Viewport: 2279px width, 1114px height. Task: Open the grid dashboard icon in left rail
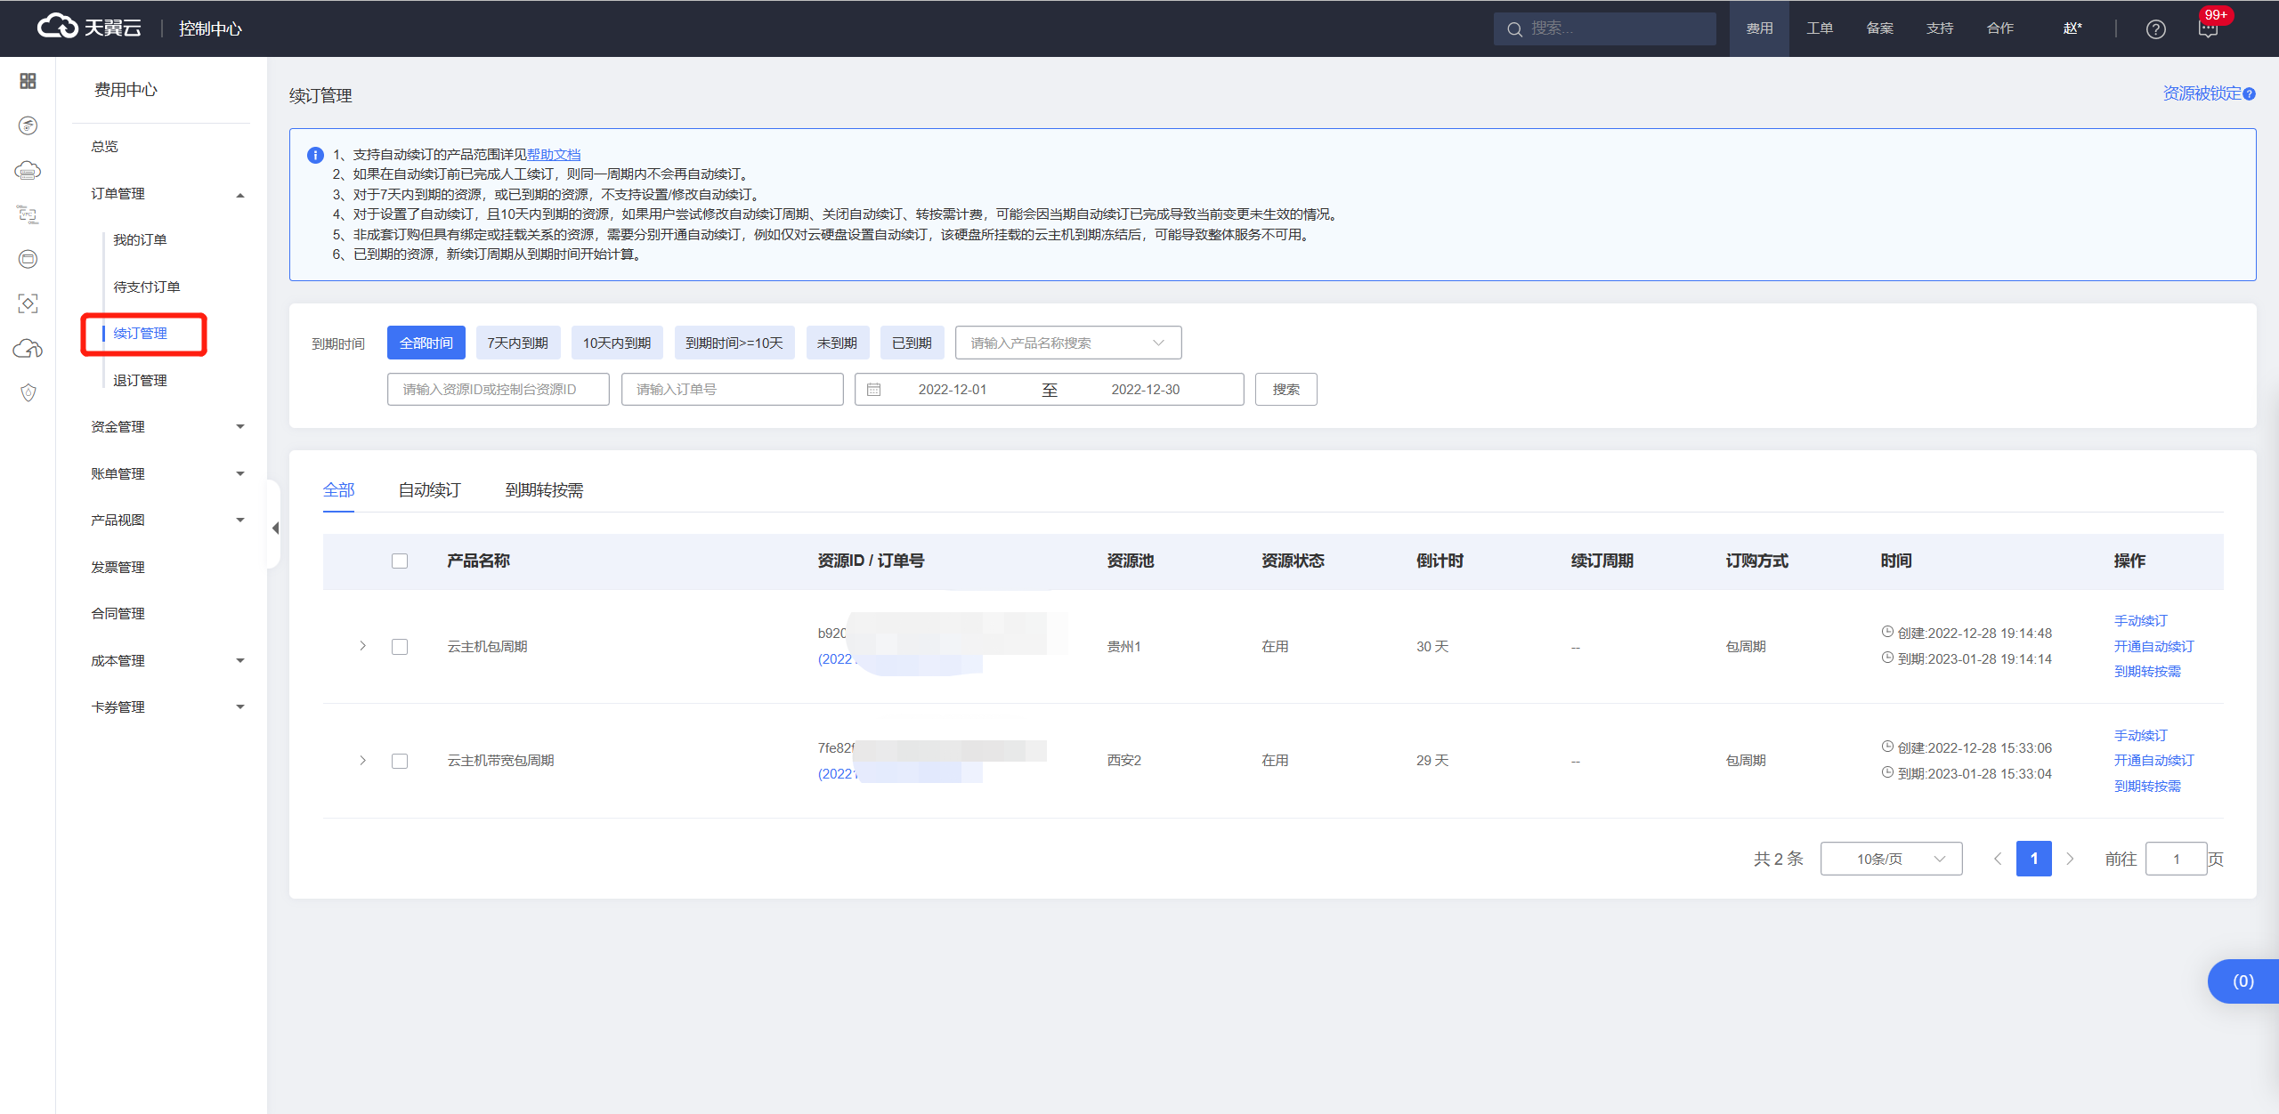coord(28,81)
